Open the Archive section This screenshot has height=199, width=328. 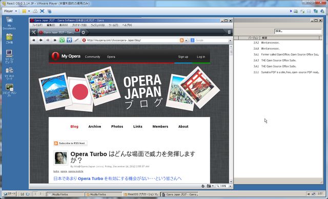94,126
